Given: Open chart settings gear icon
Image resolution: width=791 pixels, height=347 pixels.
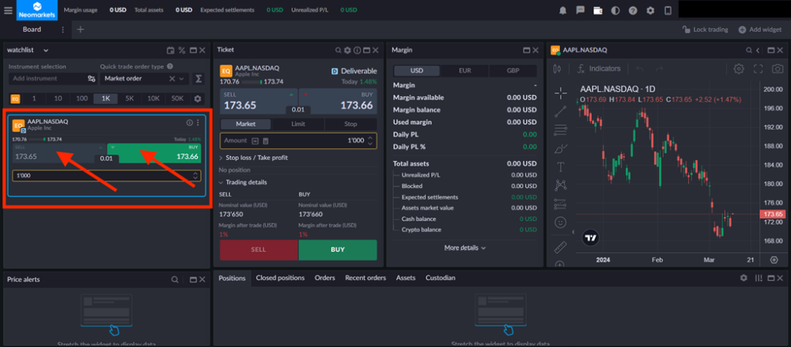Looking at the screenshot, I should click(738, 69).
